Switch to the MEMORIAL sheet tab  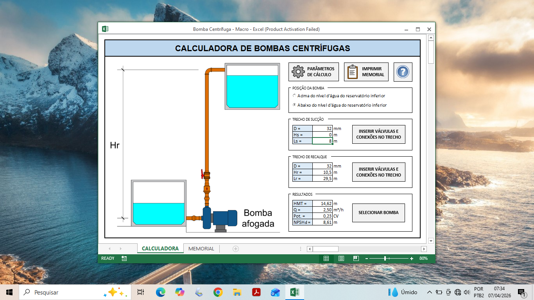(x=201, y=248)
